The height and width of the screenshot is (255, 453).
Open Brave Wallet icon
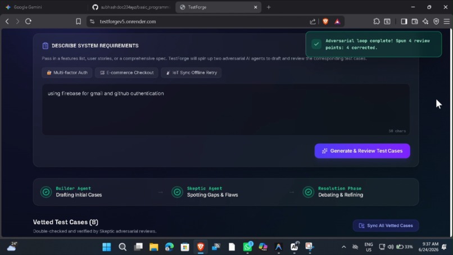415,21
